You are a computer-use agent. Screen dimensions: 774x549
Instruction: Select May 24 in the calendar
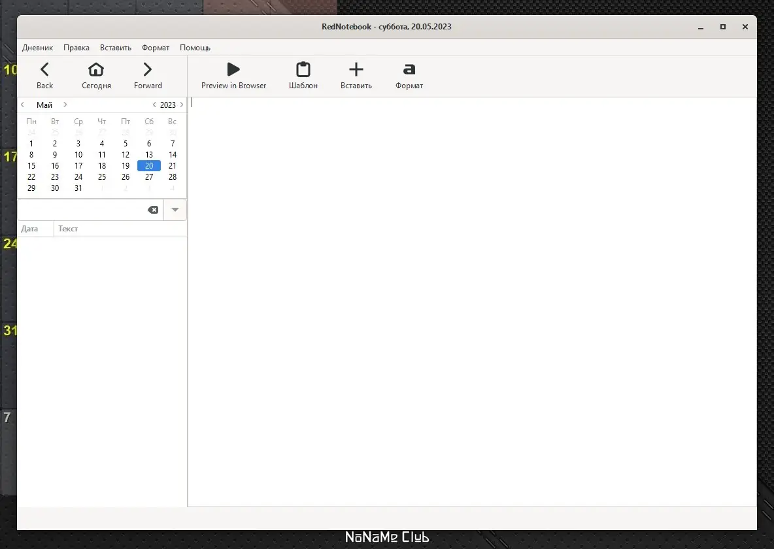(x=78, y=177)
